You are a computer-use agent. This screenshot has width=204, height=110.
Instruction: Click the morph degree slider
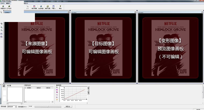[48, 107]
